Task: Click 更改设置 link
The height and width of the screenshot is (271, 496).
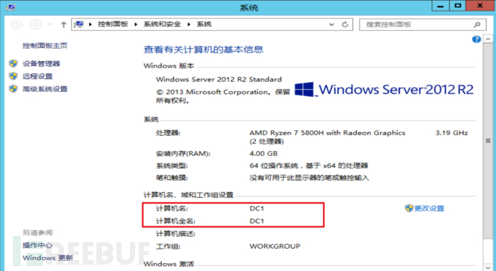Action: point(429,208)
